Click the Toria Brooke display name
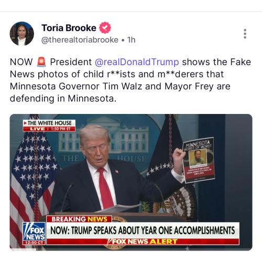The height and width of the screenshot is (260, 262). [69, 28]
